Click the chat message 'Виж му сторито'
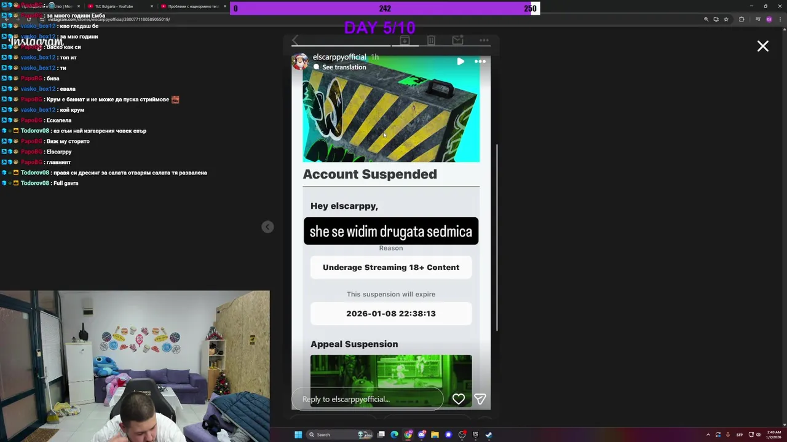The image size is (787, 442). pos(68,141)
